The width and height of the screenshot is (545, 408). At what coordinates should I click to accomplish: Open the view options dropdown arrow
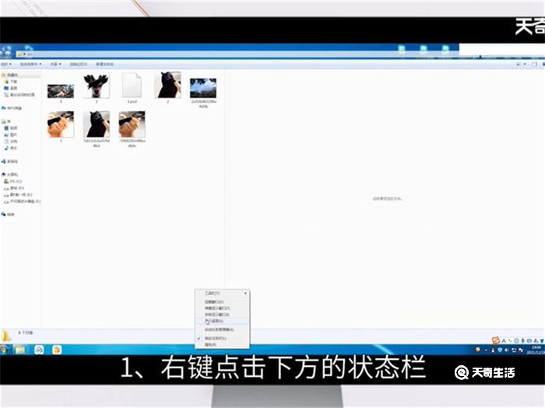[x=525, y=65]
